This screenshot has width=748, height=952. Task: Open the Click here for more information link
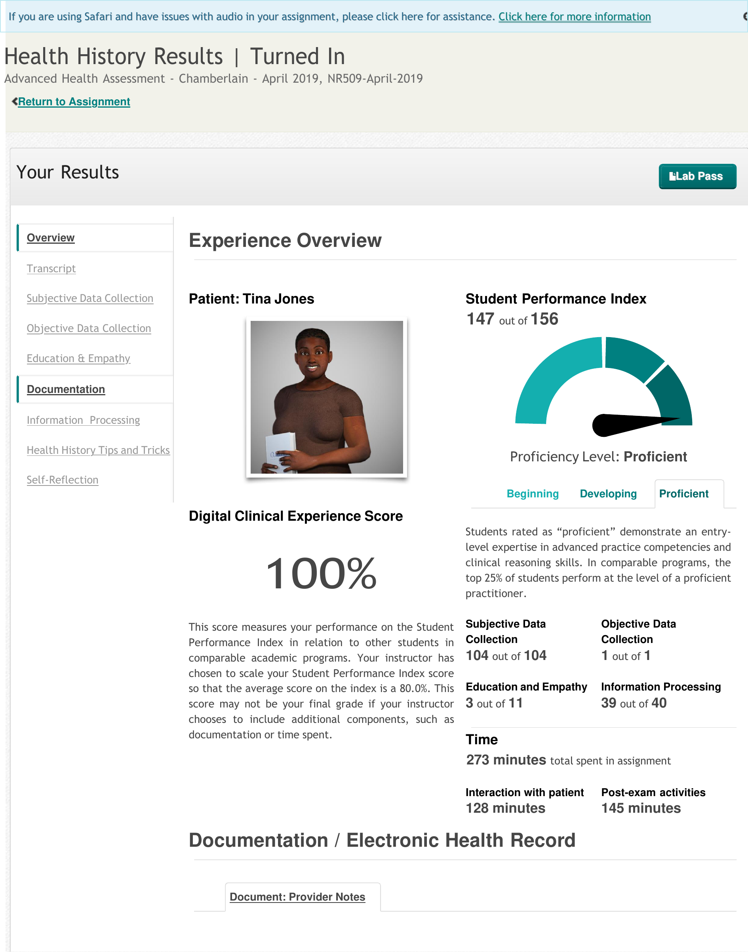574,17
